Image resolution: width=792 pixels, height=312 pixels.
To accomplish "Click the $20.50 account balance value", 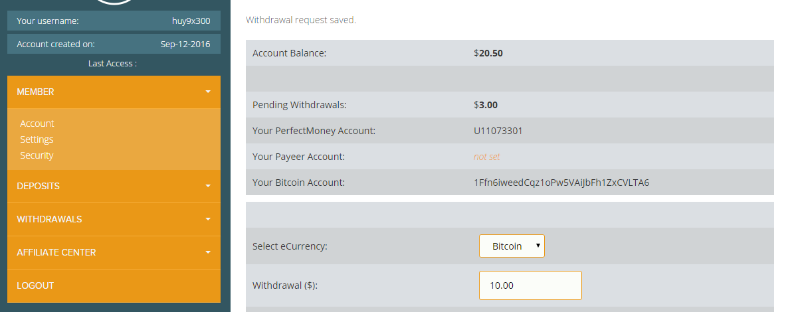I will click(488, 53).
